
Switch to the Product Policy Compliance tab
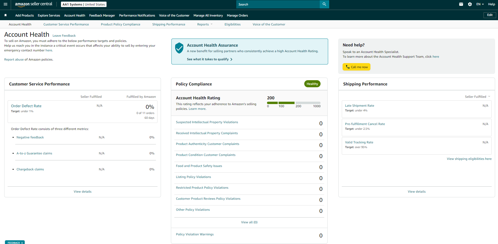[x=120, y=24]
